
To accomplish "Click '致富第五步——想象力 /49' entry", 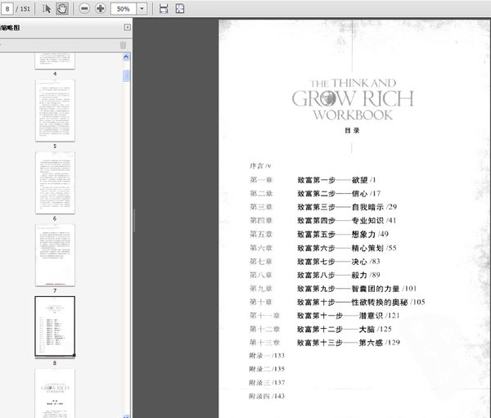I will point(343,234).
